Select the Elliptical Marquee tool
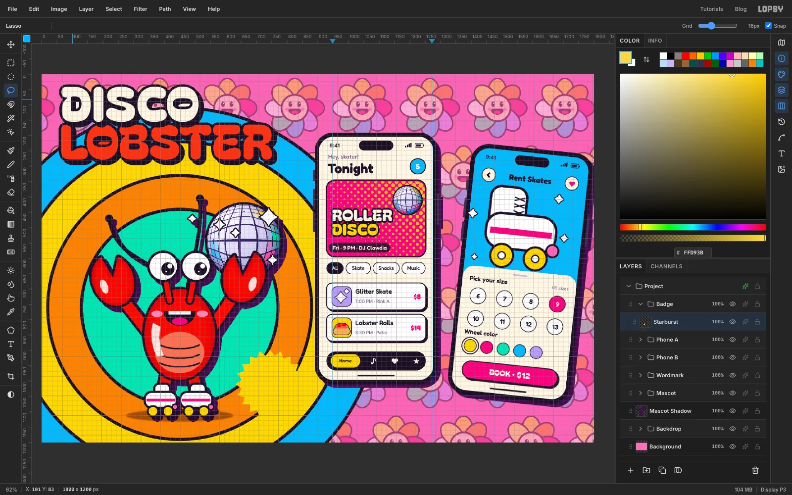 pyautogui.click(x=11, y=77)
